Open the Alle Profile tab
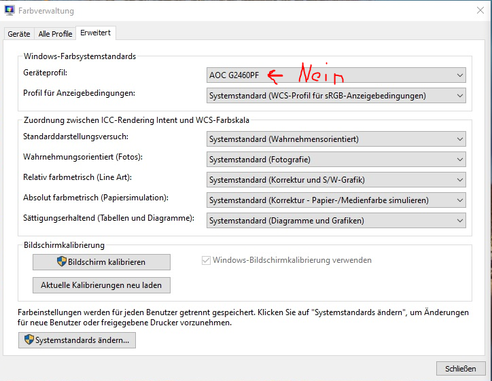Image resolution: width=492 pixels, height=381 pixels. point(55,33)
